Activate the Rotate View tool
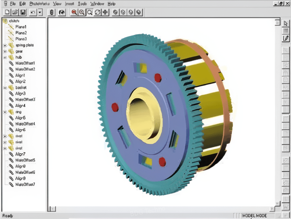This screenshot has width=291, height=219. click(98, 12)
